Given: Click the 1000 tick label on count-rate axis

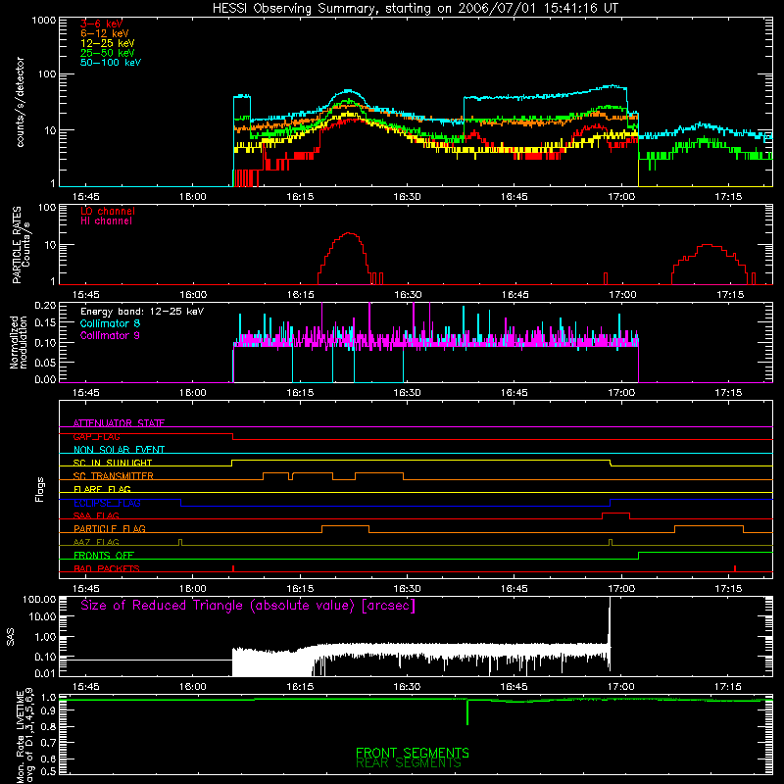Looking at the screenshot, I should (x=44, y=21).
